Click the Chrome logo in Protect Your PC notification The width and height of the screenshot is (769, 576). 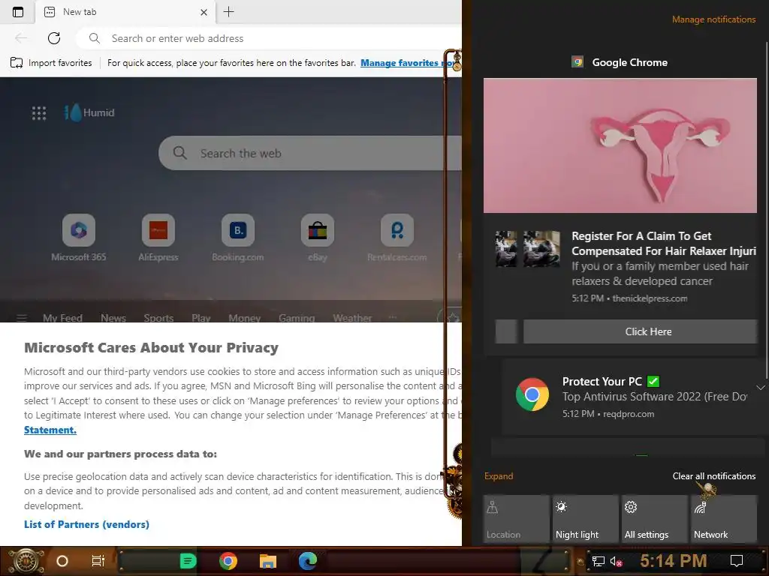(x=532, y=394)
